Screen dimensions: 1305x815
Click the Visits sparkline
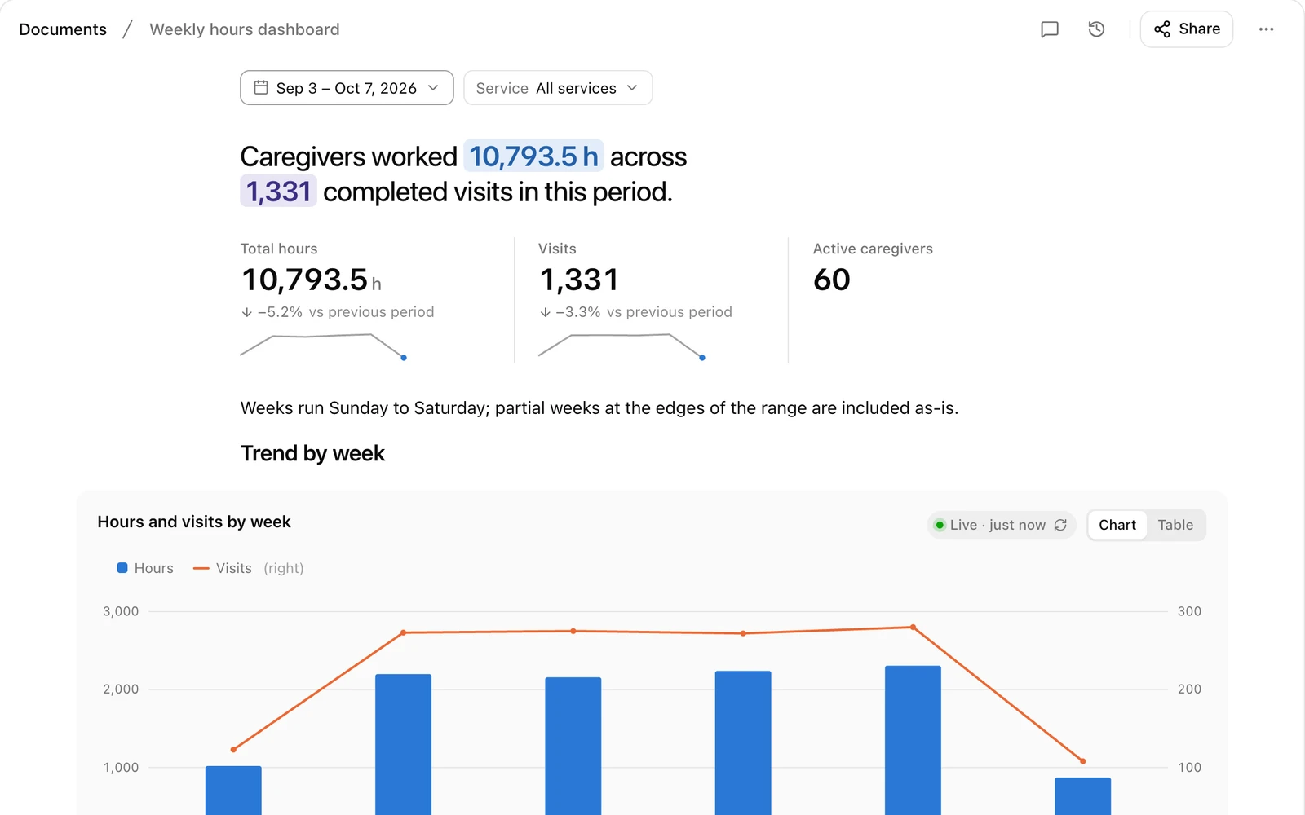tap(622, 346)
